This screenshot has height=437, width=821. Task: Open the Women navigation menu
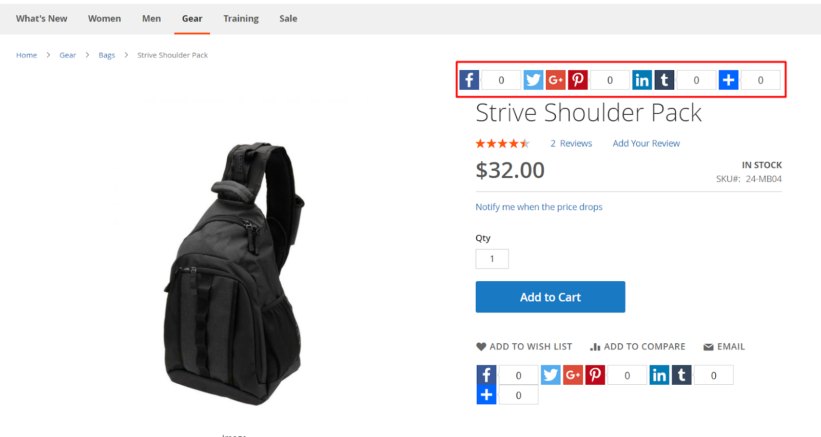tap(105, 18)
